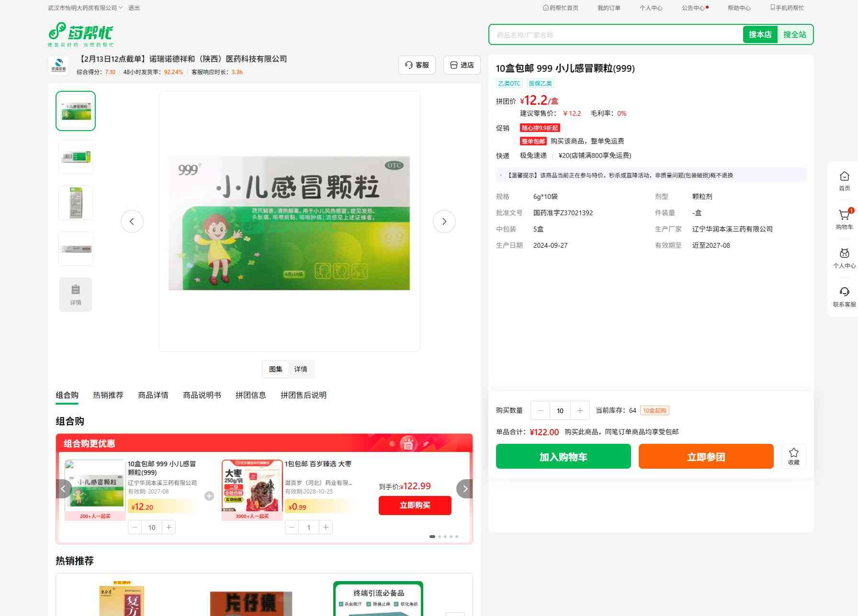Switch image viewer to 详情 toggle

[x=301, y=369]
